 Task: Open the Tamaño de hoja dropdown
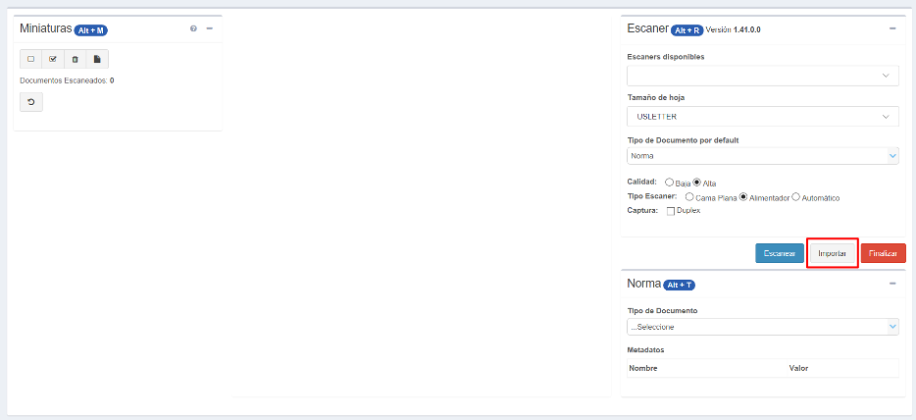762,117
